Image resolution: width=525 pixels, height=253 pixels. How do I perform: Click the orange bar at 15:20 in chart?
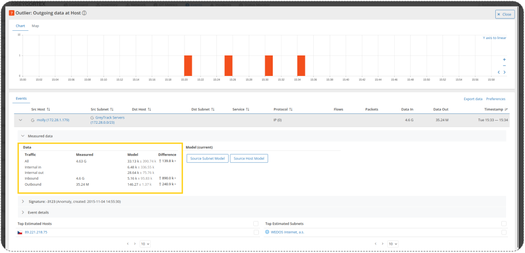pyautogui.click(x=188, y=65)
